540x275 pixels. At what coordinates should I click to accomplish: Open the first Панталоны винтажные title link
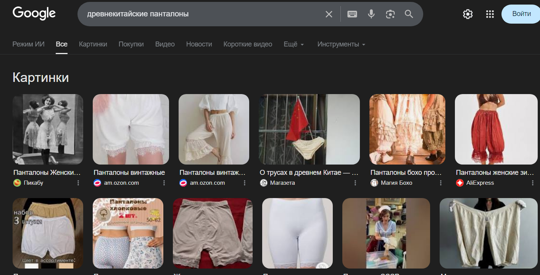point(129,173)
